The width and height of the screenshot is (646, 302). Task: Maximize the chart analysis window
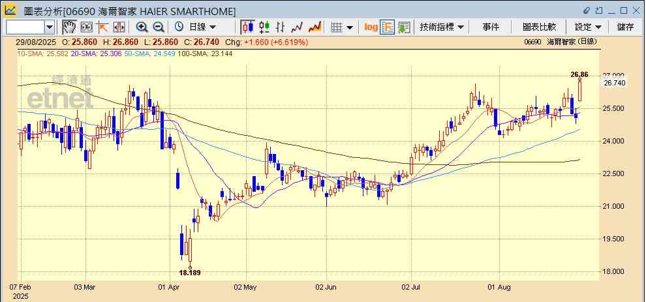624,10
